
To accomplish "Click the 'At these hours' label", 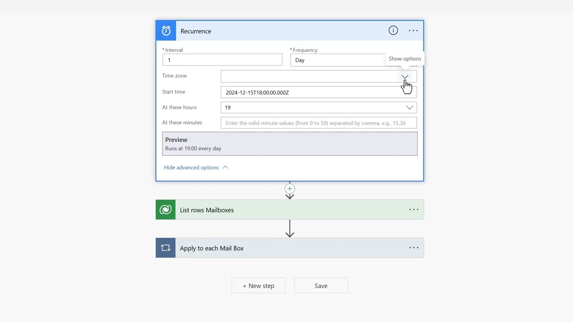I will coord(180,107).
